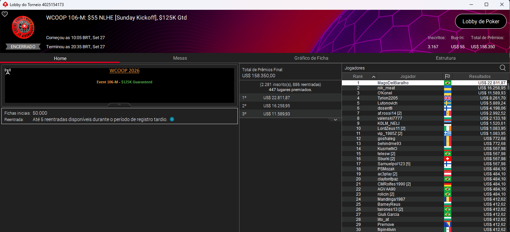Minimize the tournament lobby window
Viewport: 510px width, 232px height.
[x=471, y=4]
